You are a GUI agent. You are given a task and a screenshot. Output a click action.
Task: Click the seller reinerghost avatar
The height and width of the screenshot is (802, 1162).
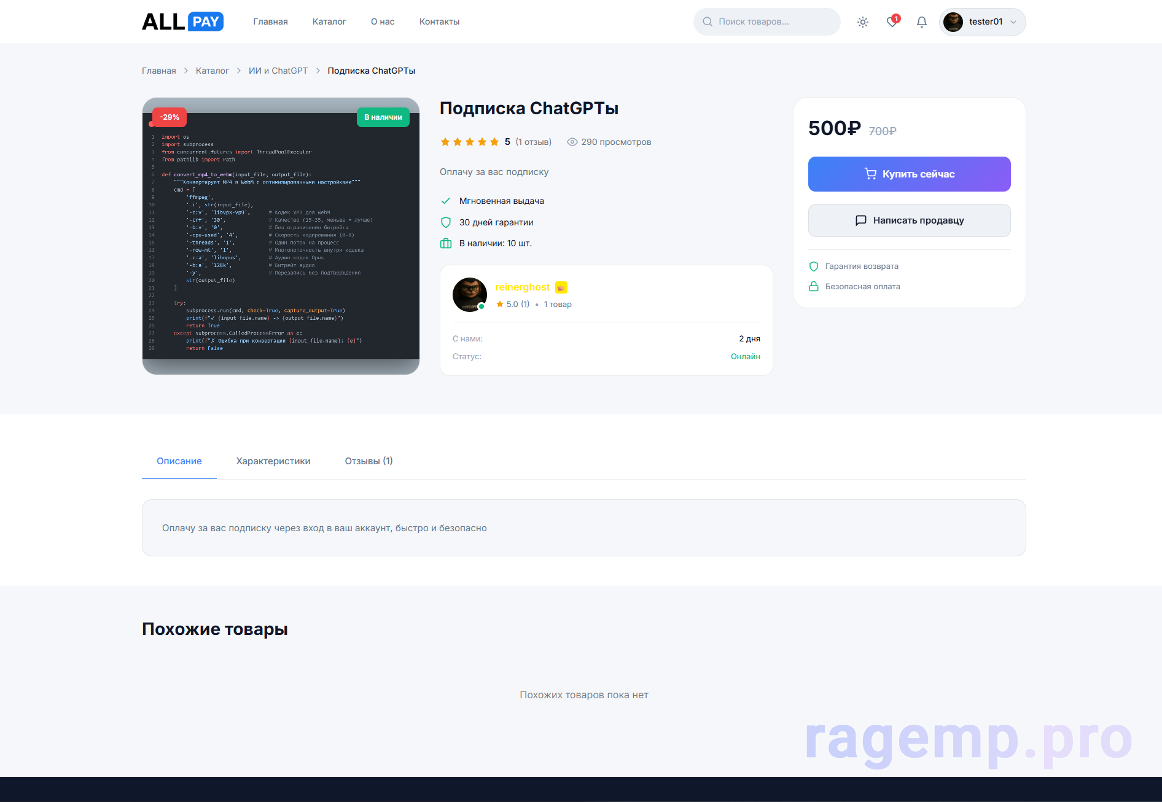pyautogui.click(x=470, y=295)
